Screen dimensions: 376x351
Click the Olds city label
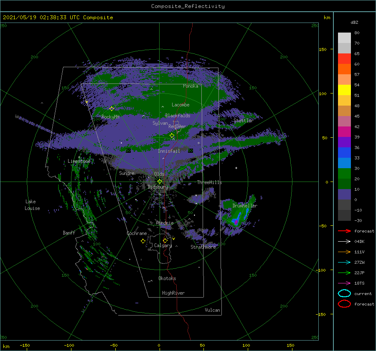point(159,174)
